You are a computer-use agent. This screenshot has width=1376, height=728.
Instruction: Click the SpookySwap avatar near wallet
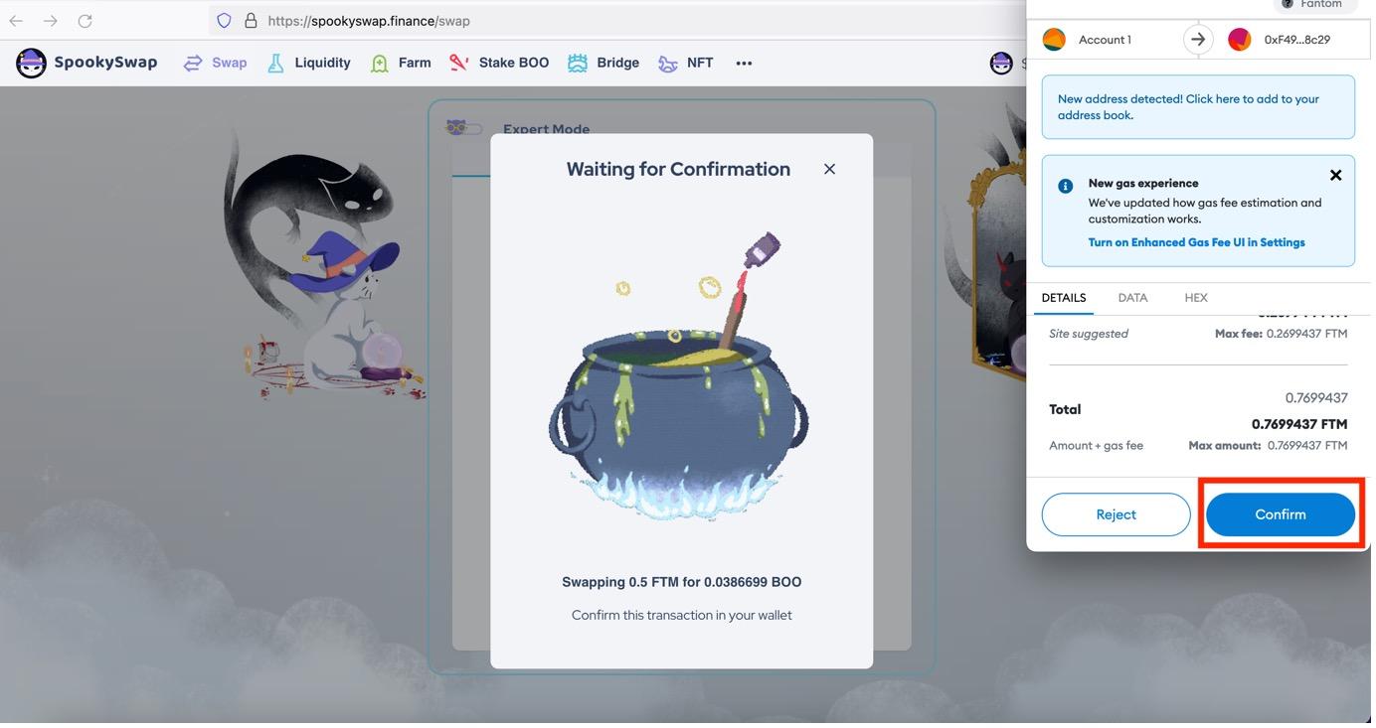coord(1001,63)
